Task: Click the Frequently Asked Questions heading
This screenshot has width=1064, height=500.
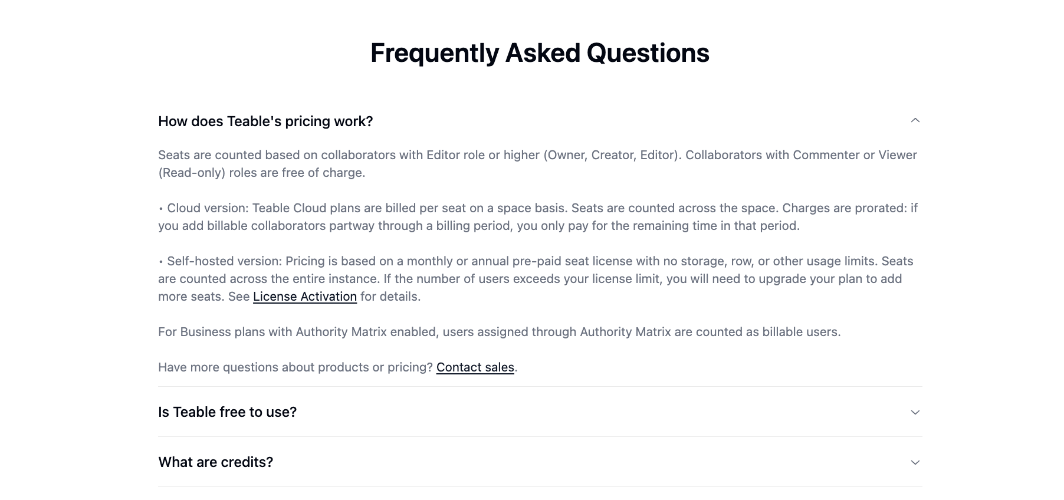Action: [x=539, y=53]
